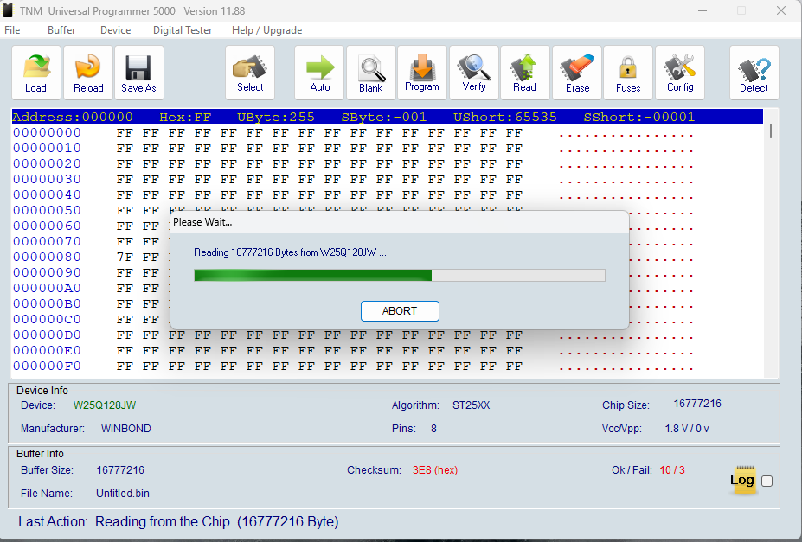The height and width of the screenshot is (542, 802).
Task: Click the address row 00000000
Action: point(47,133)
